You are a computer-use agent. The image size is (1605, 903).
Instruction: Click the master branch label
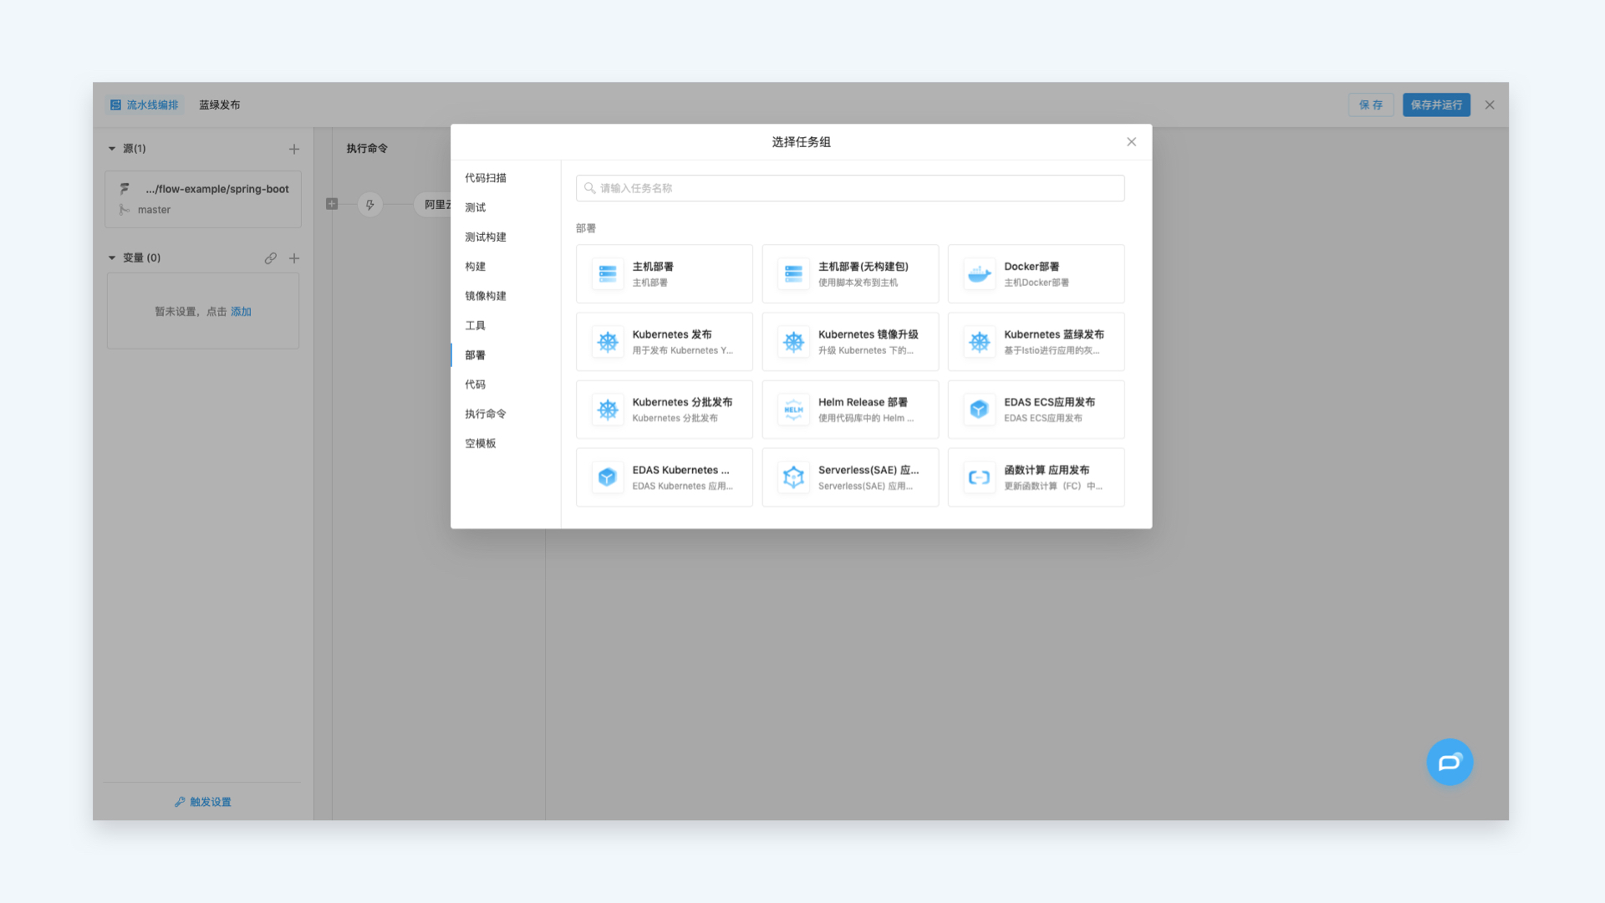click(154, 209)
